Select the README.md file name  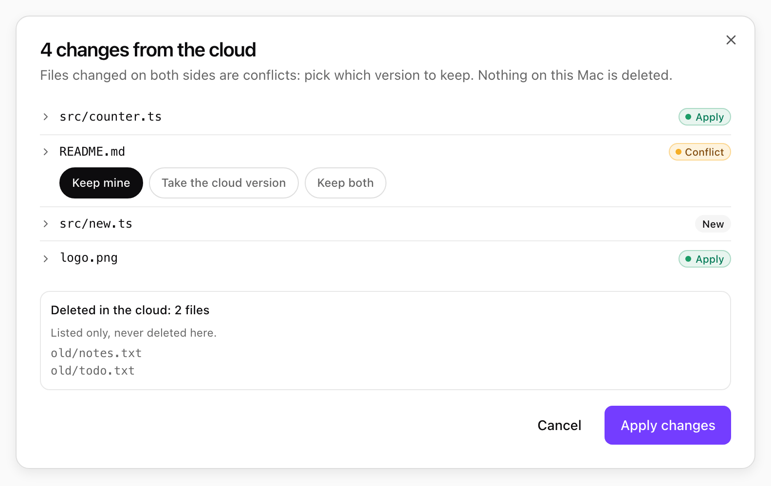tap(92, 152)
